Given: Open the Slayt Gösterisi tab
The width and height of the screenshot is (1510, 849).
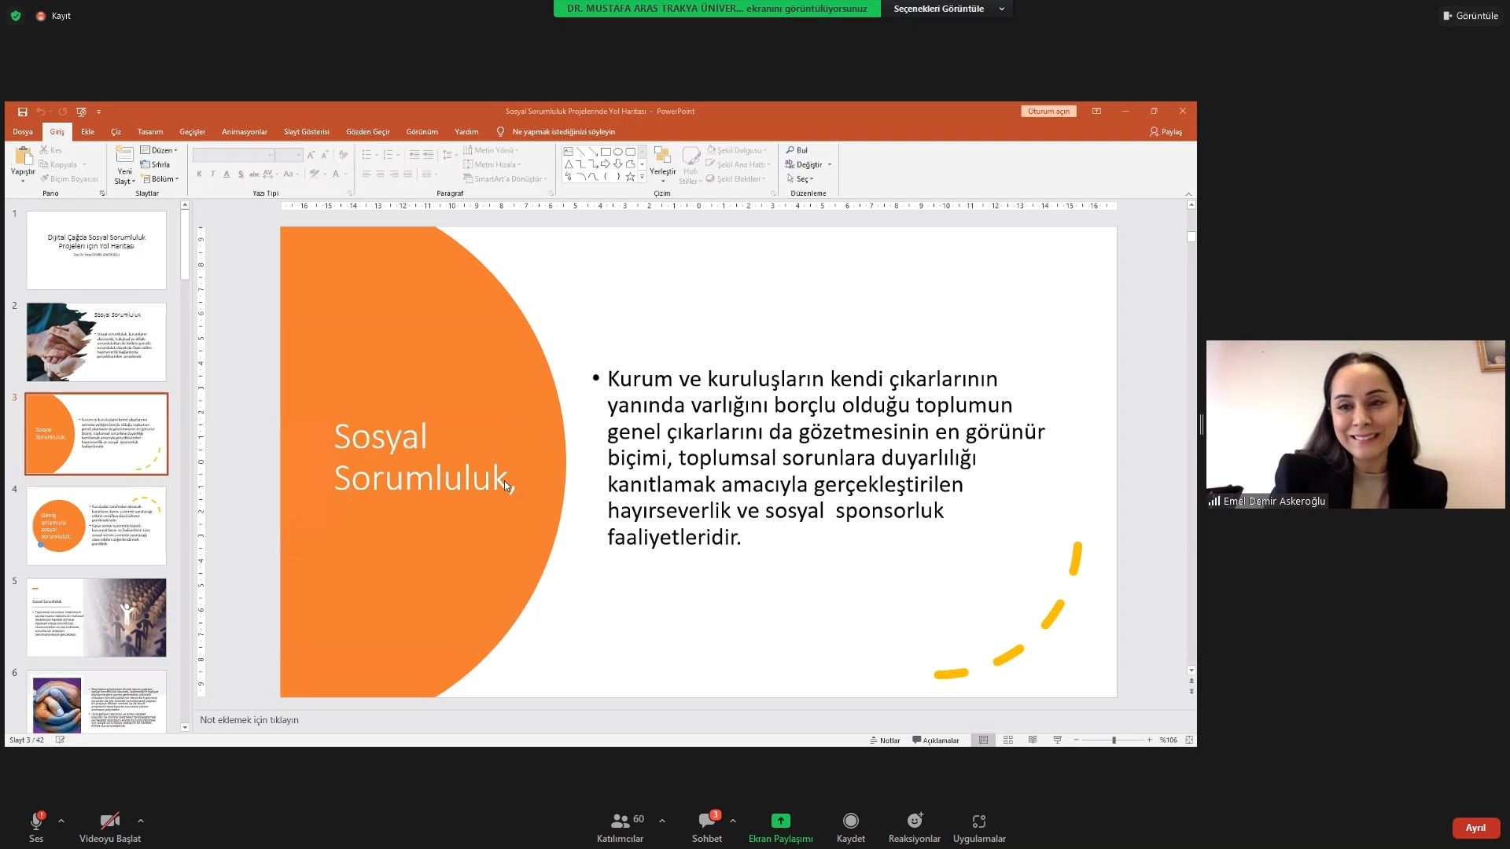Looking at the screenshot, I should [x=307, y=132].
